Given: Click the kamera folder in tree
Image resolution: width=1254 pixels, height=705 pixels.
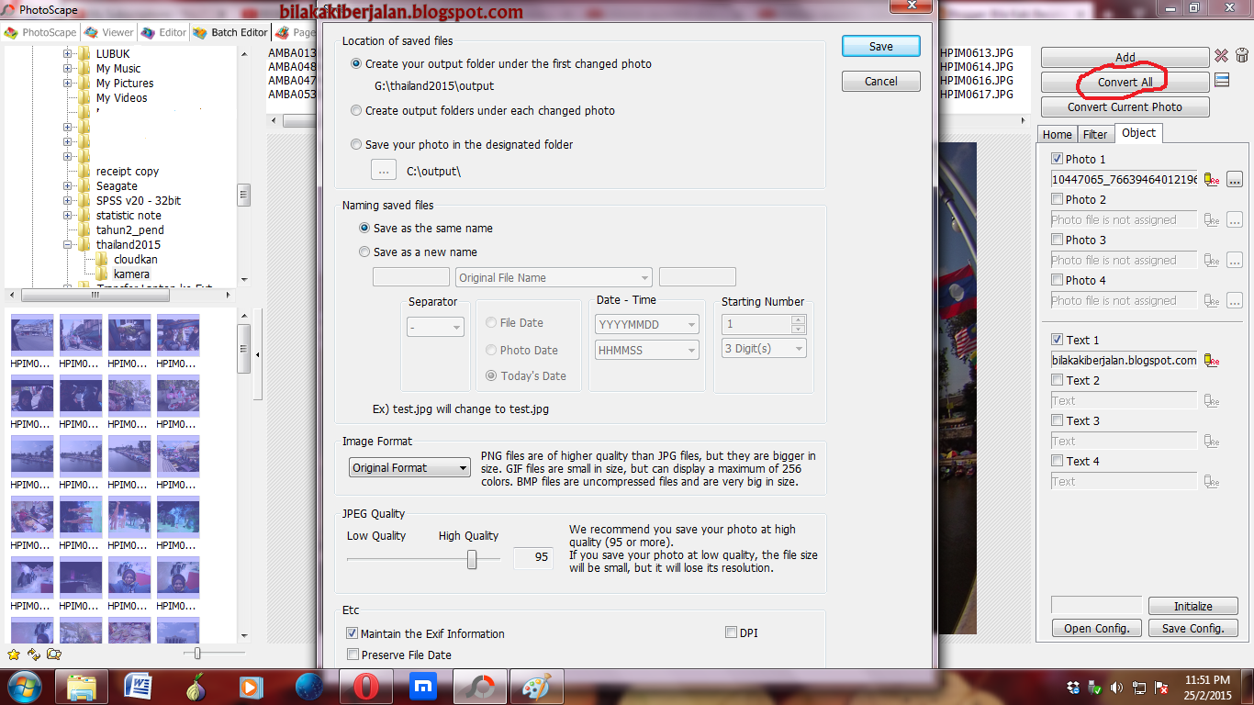Looking at the screenshot, I should pyautogui.click(x=131, y=274).
